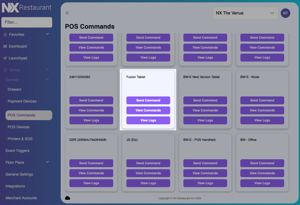Image resolution: width=300 pixels, height=205 pixels.
Task: Expand the Floor Plans section
Action: click(47, 162)
